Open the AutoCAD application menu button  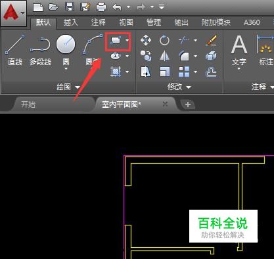(x=13, y=13)
